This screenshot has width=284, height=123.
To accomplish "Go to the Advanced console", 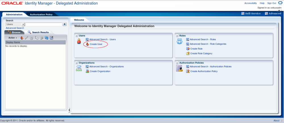I will point(273,14).
